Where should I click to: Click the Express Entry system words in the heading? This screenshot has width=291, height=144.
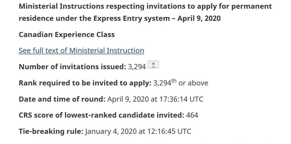point(131,18)
